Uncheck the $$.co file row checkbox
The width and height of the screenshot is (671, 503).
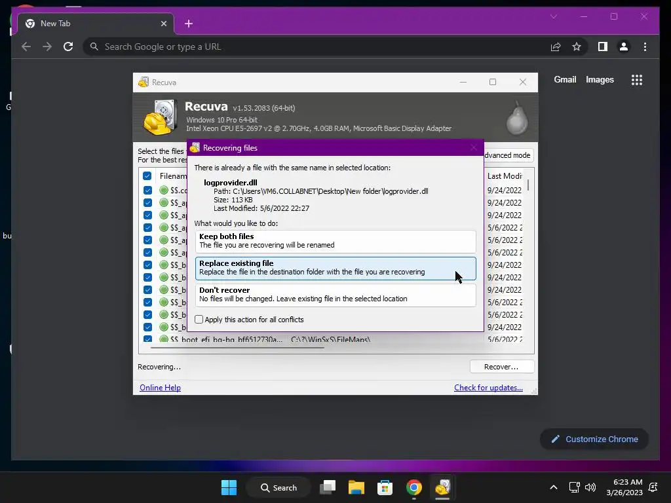point(147,190)
